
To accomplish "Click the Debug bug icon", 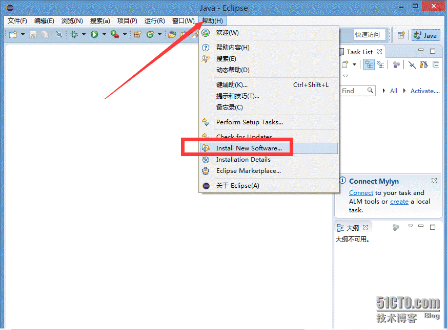I will click(x=74, y=34).
